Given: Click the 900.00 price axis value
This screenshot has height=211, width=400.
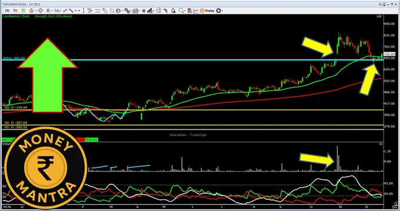Looking at the screenshot, I should coord(389,23).
